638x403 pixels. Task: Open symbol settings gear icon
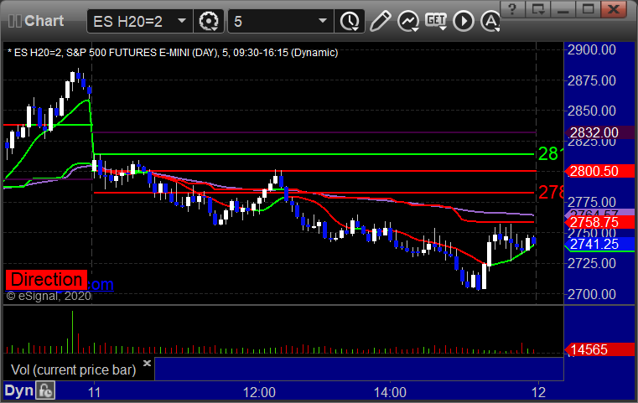point(208,19)
